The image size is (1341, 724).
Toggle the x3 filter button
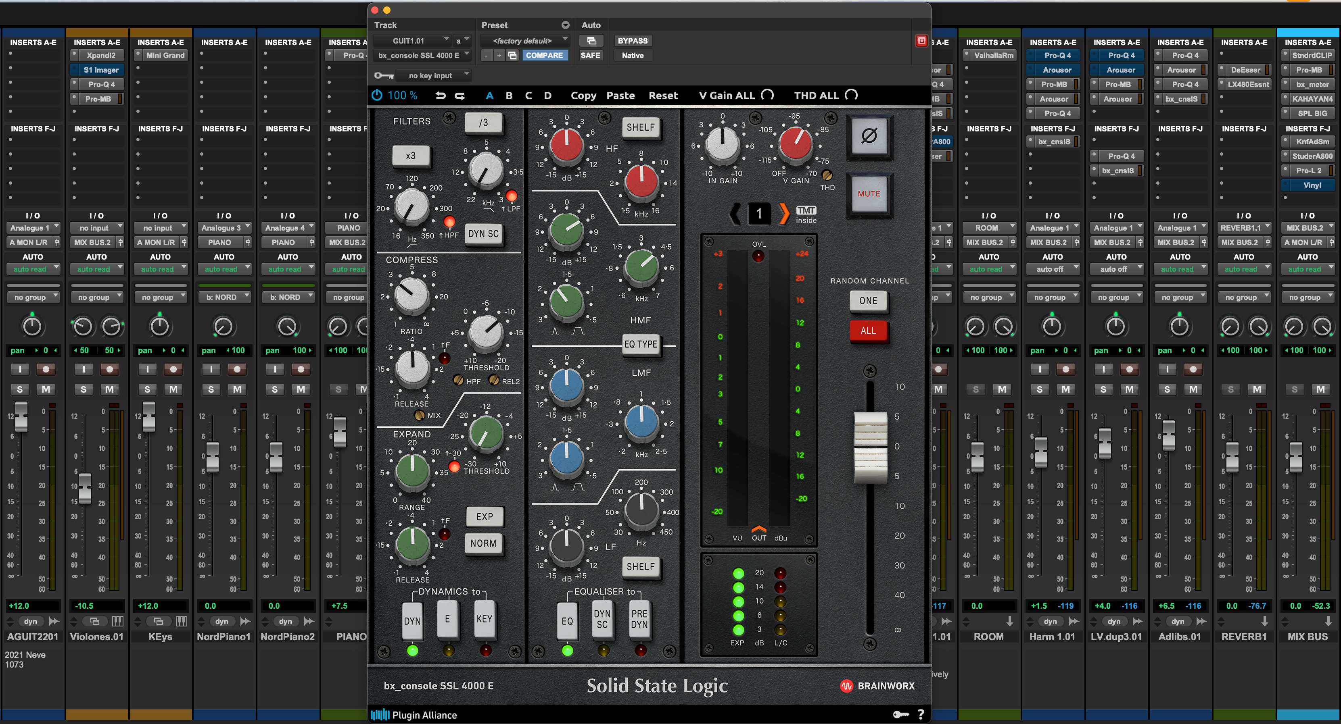(x=411, y=156)
